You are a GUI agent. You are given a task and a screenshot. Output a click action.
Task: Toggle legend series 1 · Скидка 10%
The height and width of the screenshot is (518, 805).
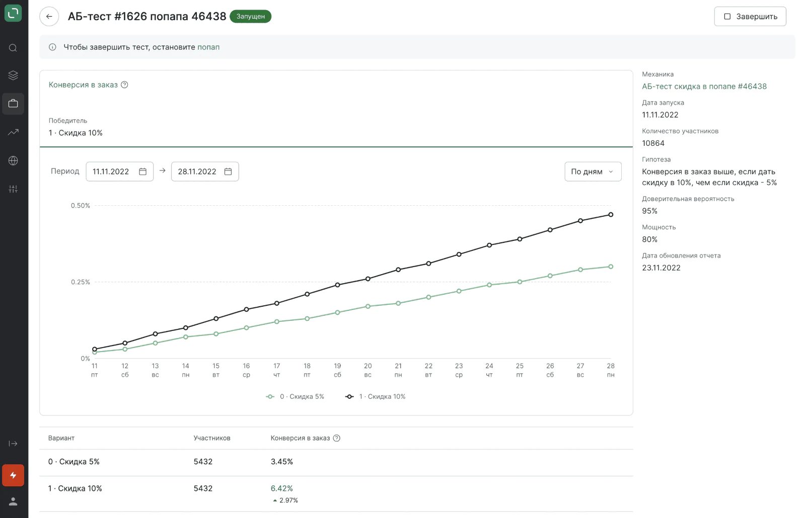[x=376, y=397]
